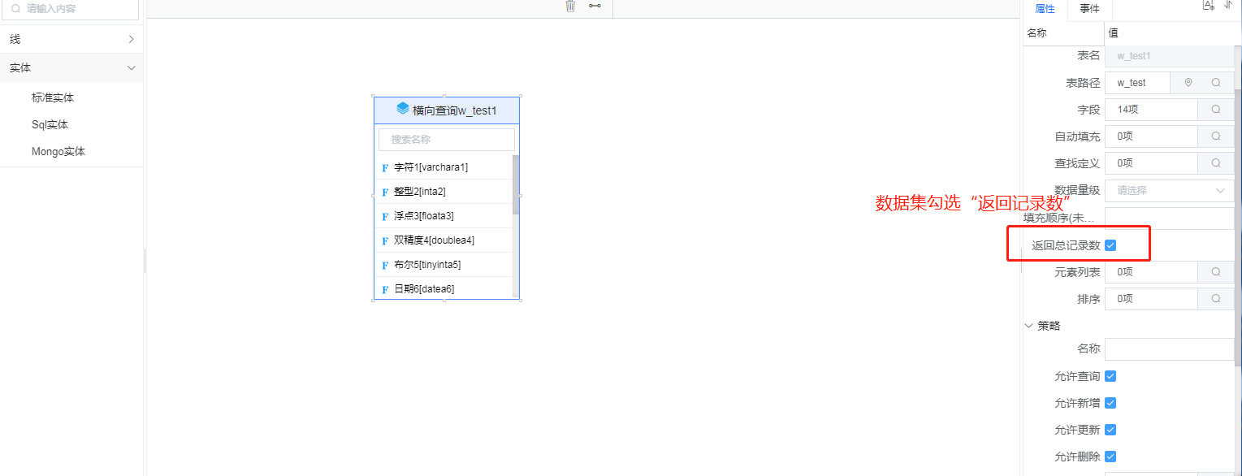
Task: Click the search icon in 排序 row
Action: [1216, 299]
